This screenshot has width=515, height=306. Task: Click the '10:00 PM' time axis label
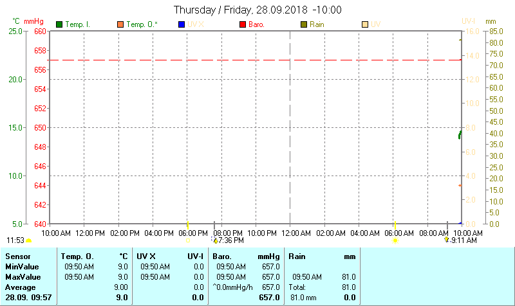coord(262,233)
